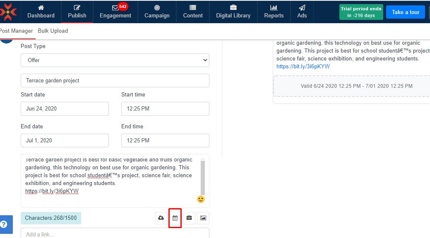Go to the Dashboard menu

click(41, 12)
